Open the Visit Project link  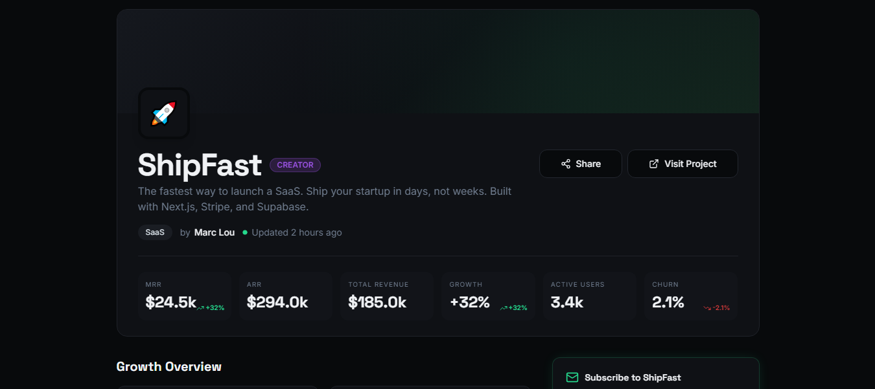(x=682, y=164)
